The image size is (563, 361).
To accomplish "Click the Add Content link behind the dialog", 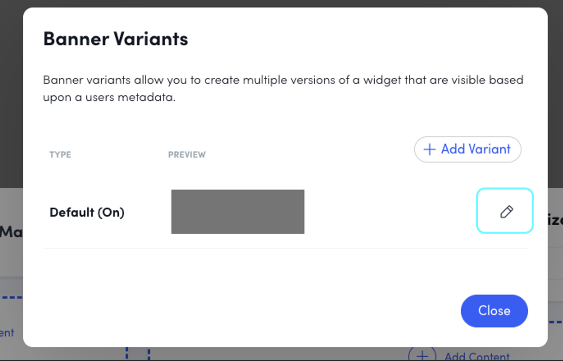I will [477, 356].
